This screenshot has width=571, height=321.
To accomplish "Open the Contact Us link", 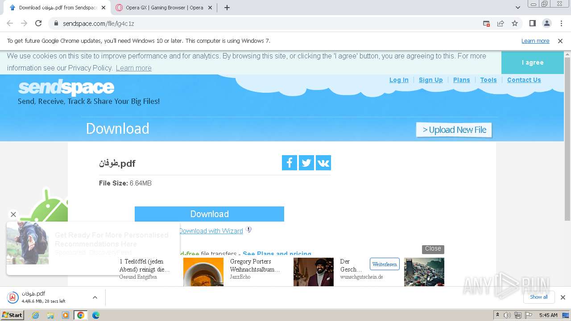I will click(x=524, y=80).
